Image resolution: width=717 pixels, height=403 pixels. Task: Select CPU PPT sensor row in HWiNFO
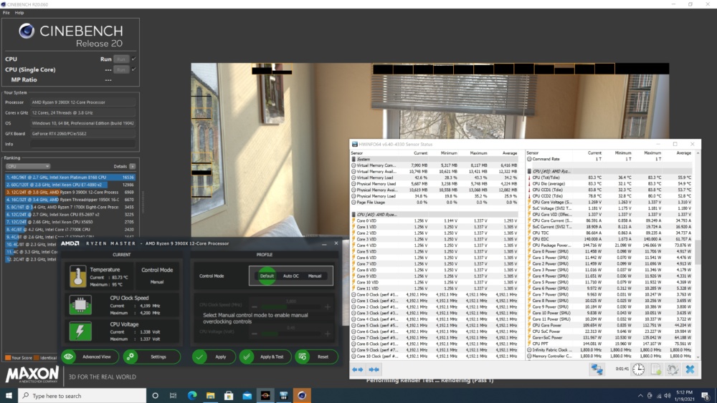[609, 344]
